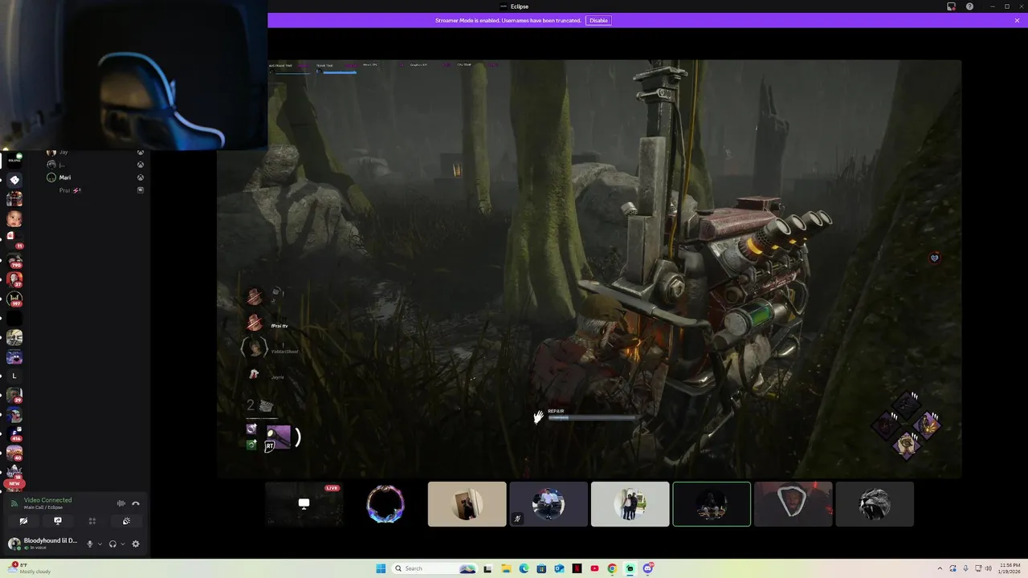
Task: Select the green-outlined speaking participant tile
Action: pyautogui.click(x=712, y=504)
